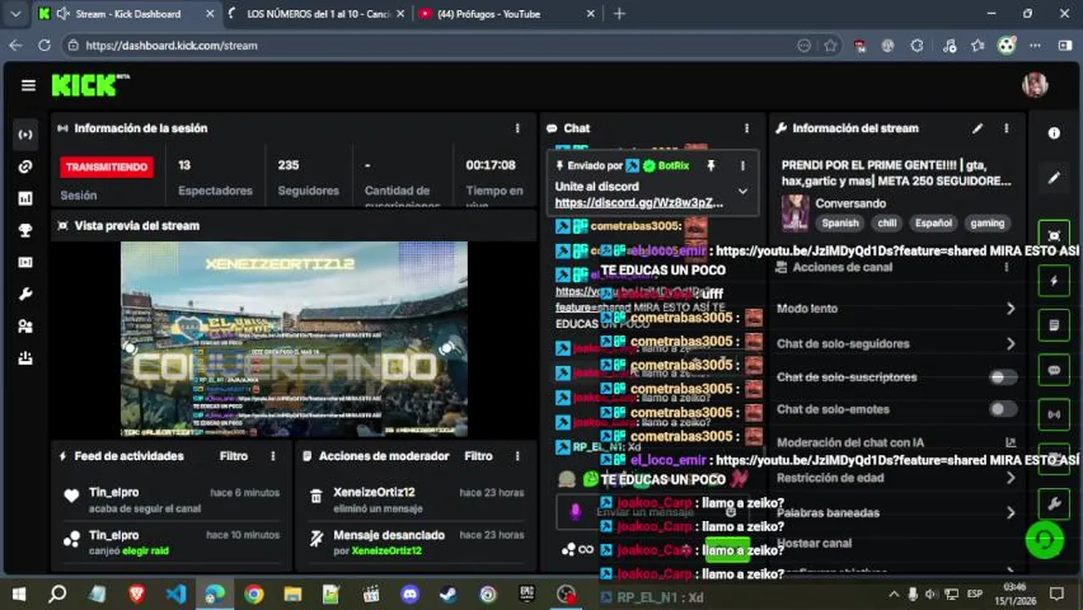Open Acciones de moderador three-dot menu

point(517,456)
